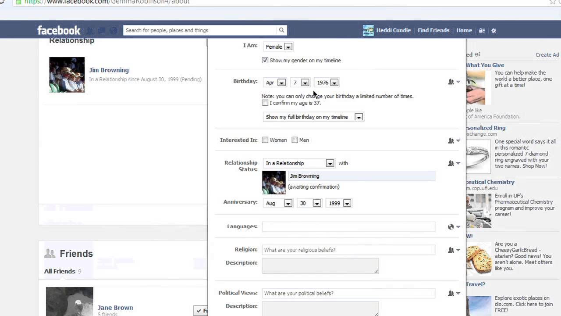The image size is (561, 316).
Task: Open the anniversary day 30 dropdown
Action: (309, 203)
